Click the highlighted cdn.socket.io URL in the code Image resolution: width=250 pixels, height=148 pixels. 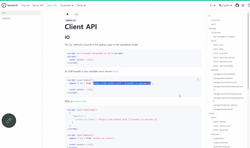point(122,83)
